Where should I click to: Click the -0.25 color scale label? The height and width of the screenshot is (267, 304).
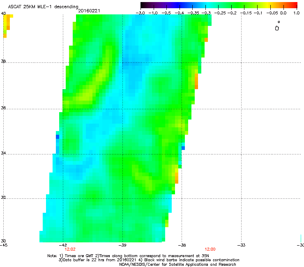click(220, 13)
